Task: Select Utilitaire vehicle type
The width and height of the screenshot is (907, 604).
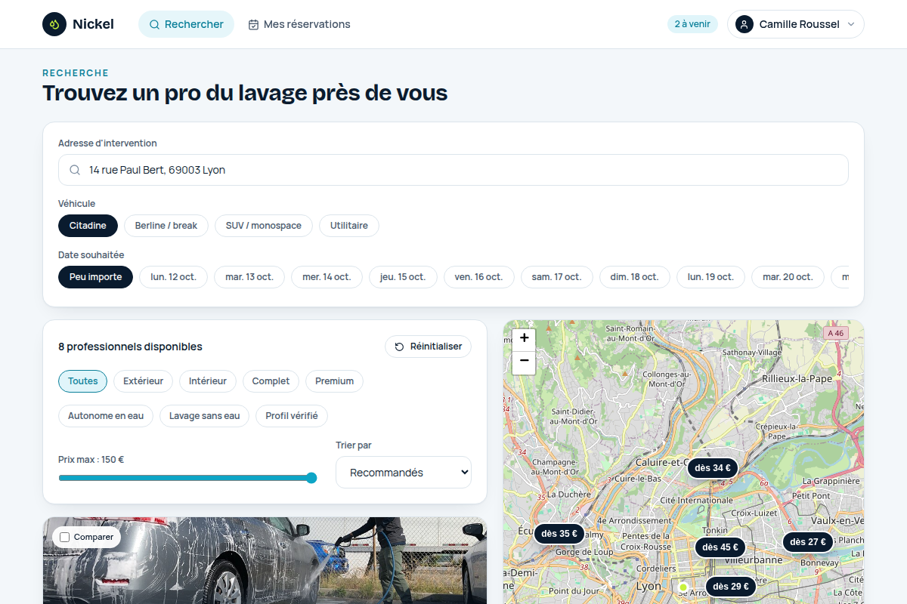Action: coord(349,226)
